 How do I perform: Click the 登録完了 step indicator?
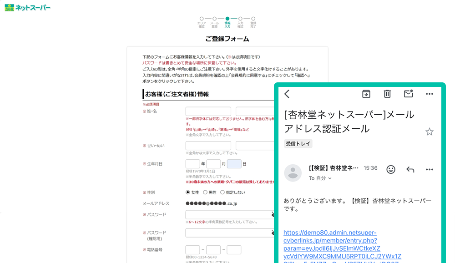[253, 22]
